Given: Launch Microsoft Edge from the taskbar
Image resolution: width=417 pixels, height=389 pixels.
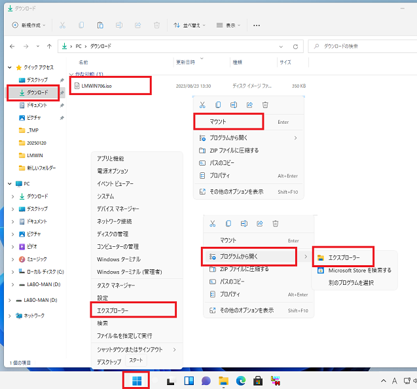Looking at the screenshot, I should (x=240, y=380).
